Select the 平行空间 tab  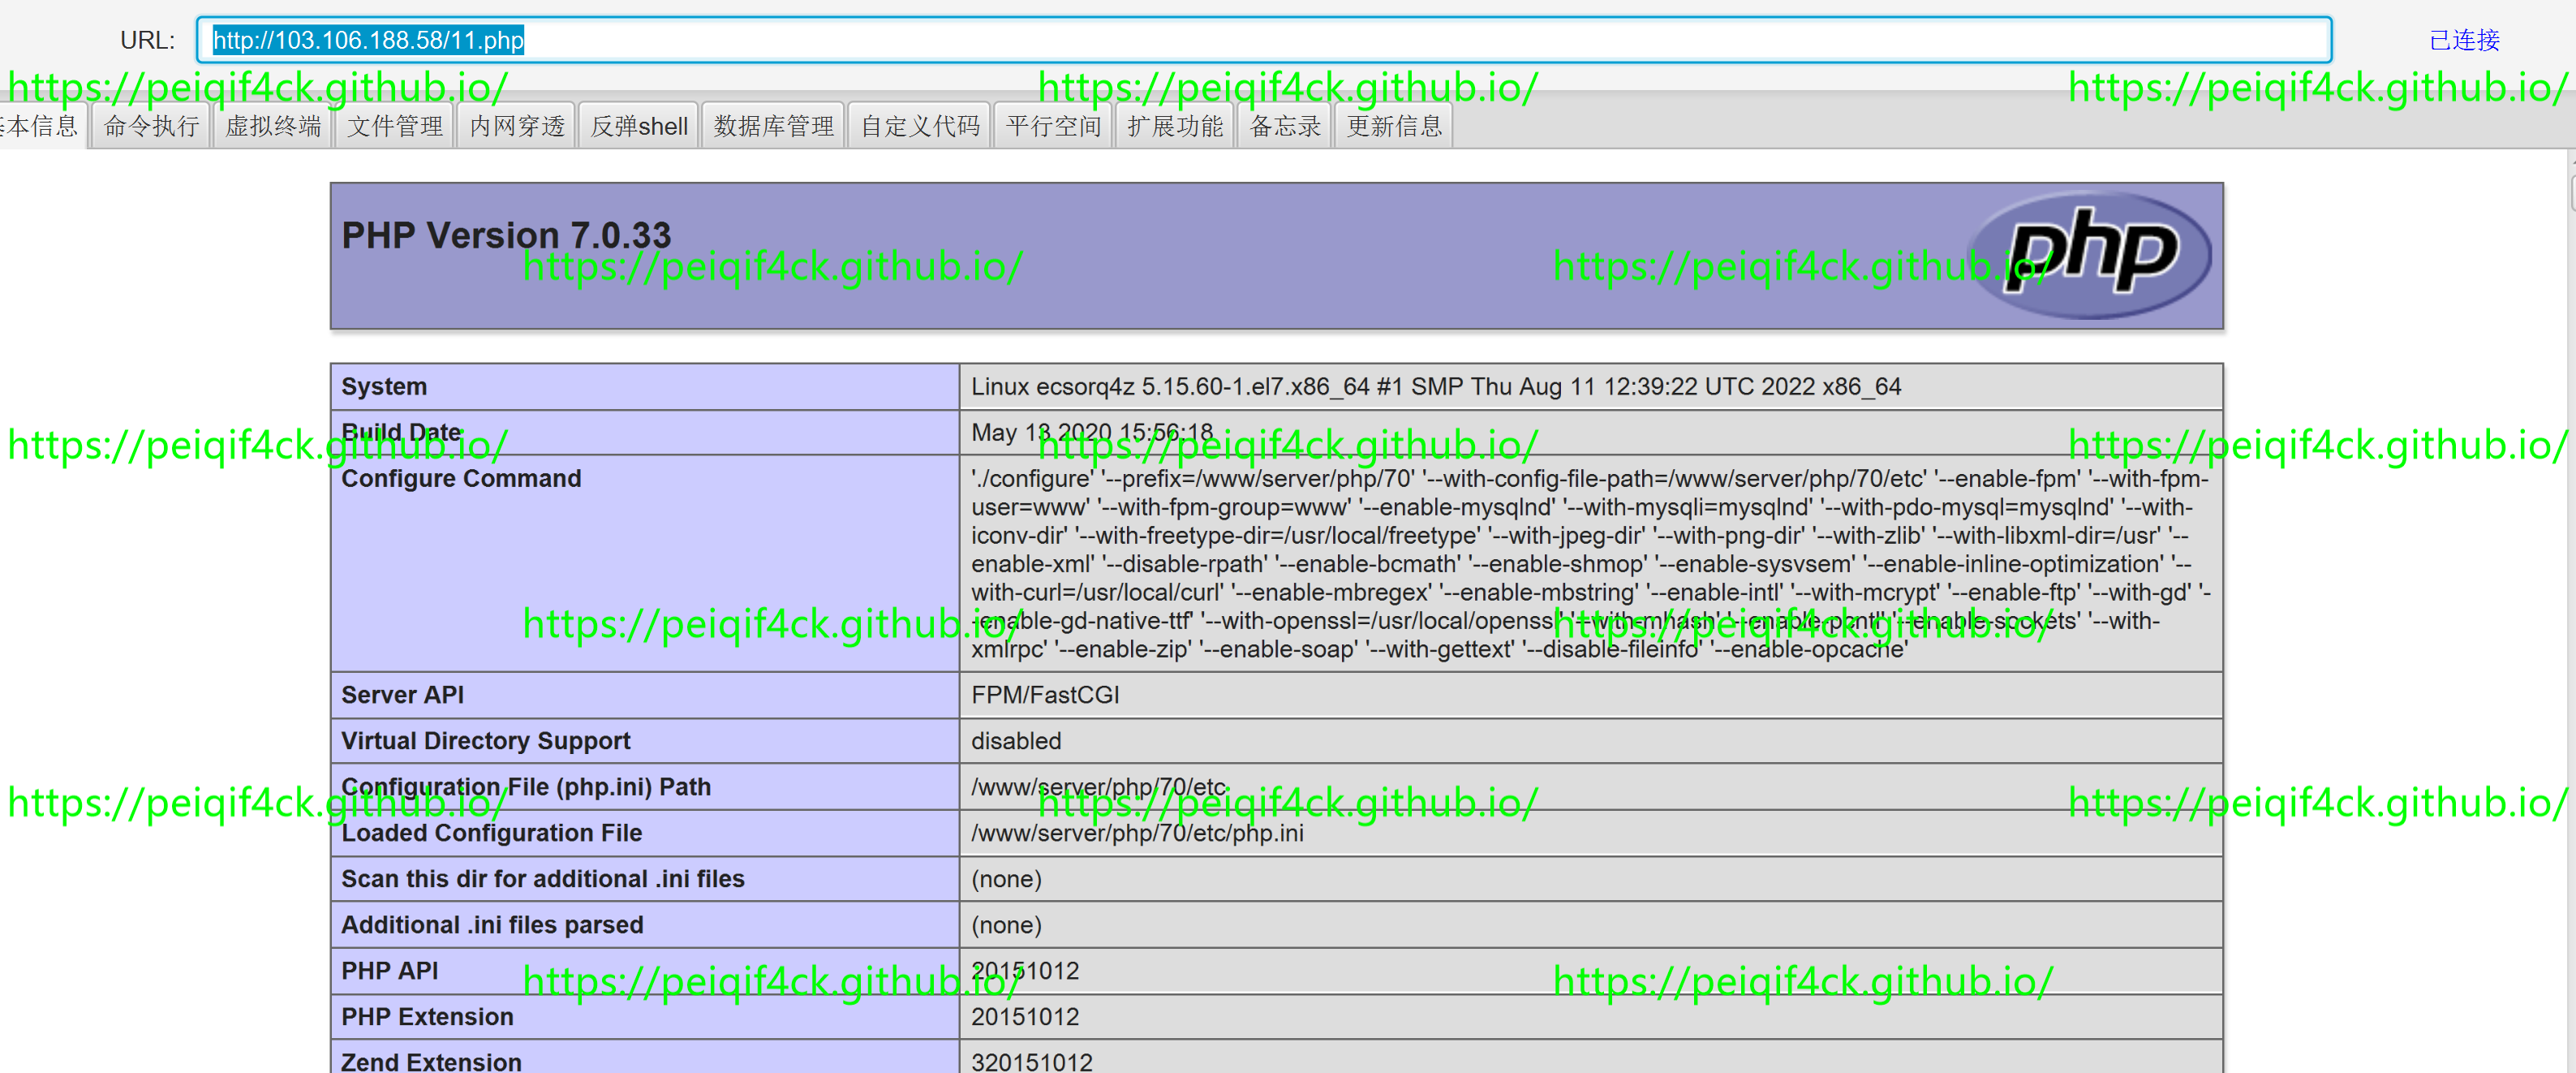click(x=1054, y=126)
